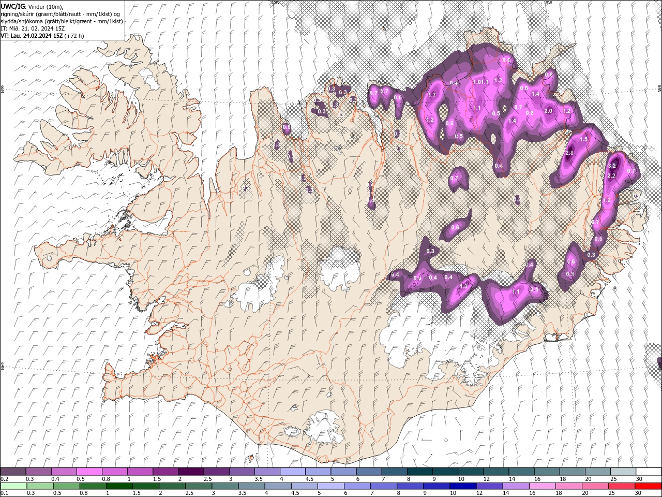Click the 2.2 value in east Iceland

[611, 176]
